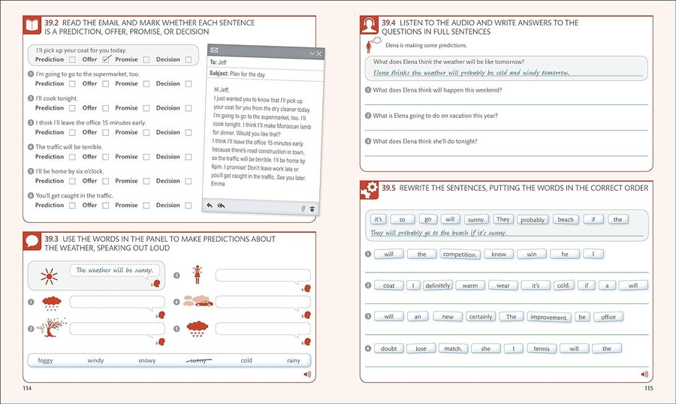Click the speaking head icon beside bubble 5
The image size is (676, 404).
[306, 342]
